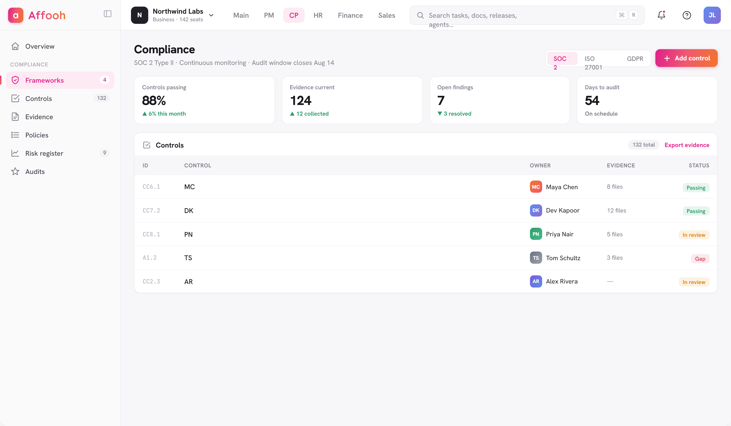
Task: Click control ID CC8.1
Action: (x=151, y=234)
